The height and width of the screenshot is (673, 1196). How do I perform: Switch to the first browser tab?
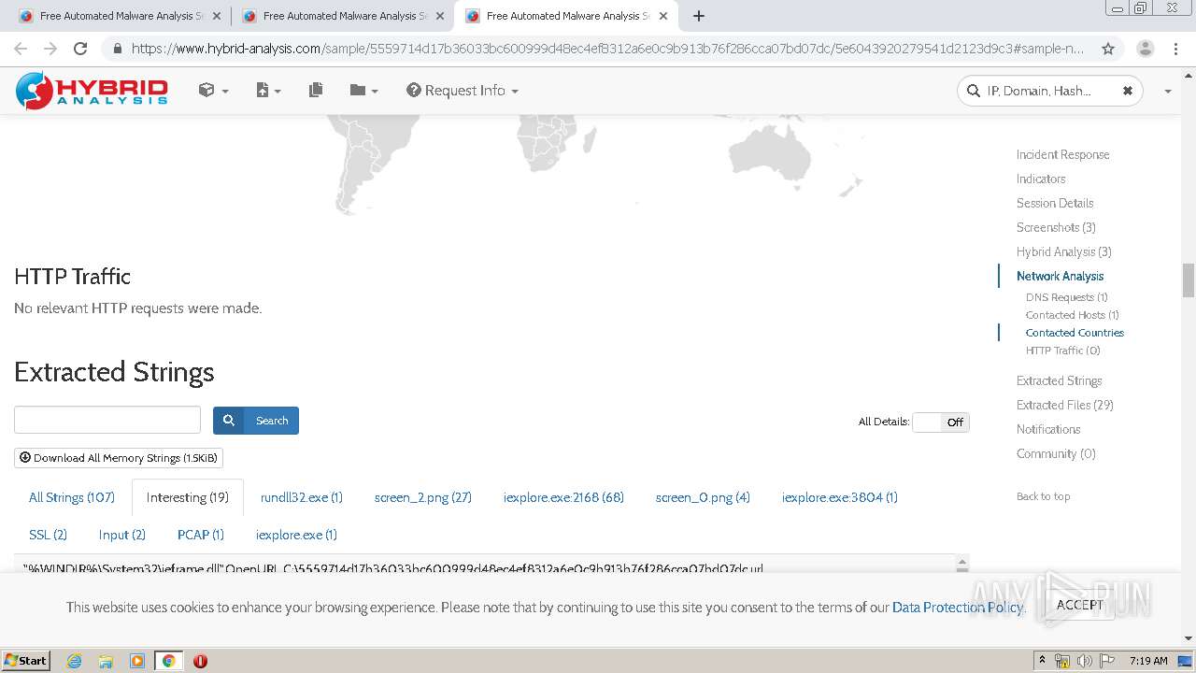point(120,16)
